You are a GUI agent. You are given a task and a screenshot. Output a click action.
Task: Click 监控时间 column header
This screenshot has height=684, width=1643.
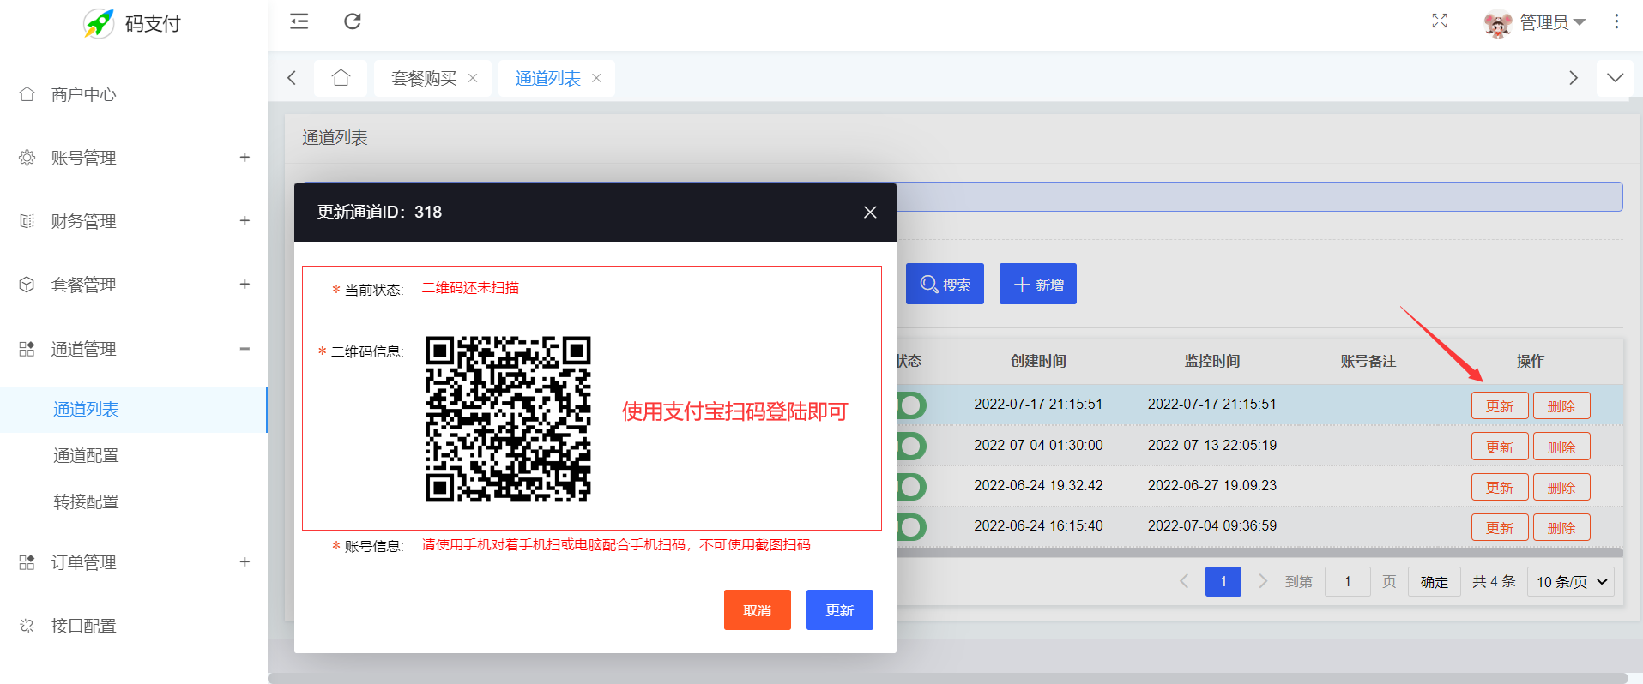[1212, 361]
